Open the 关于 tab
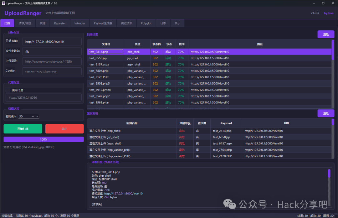The width and height of the screenshot is (338, 218). (177, 23)
